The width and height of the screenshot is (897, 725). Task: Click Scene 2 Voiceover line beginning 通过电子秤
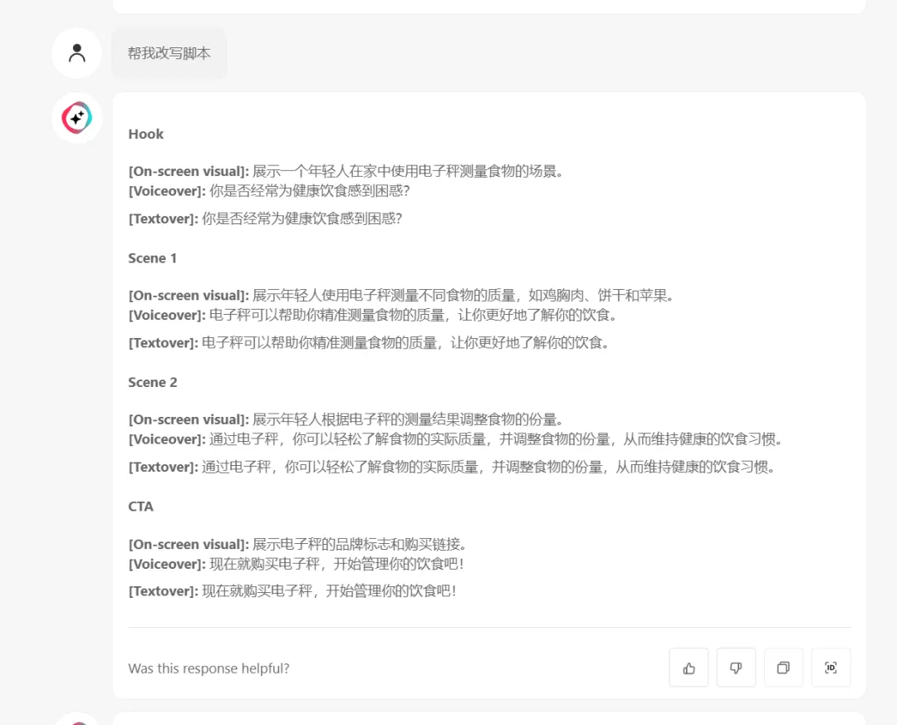(x=456, y=439)
